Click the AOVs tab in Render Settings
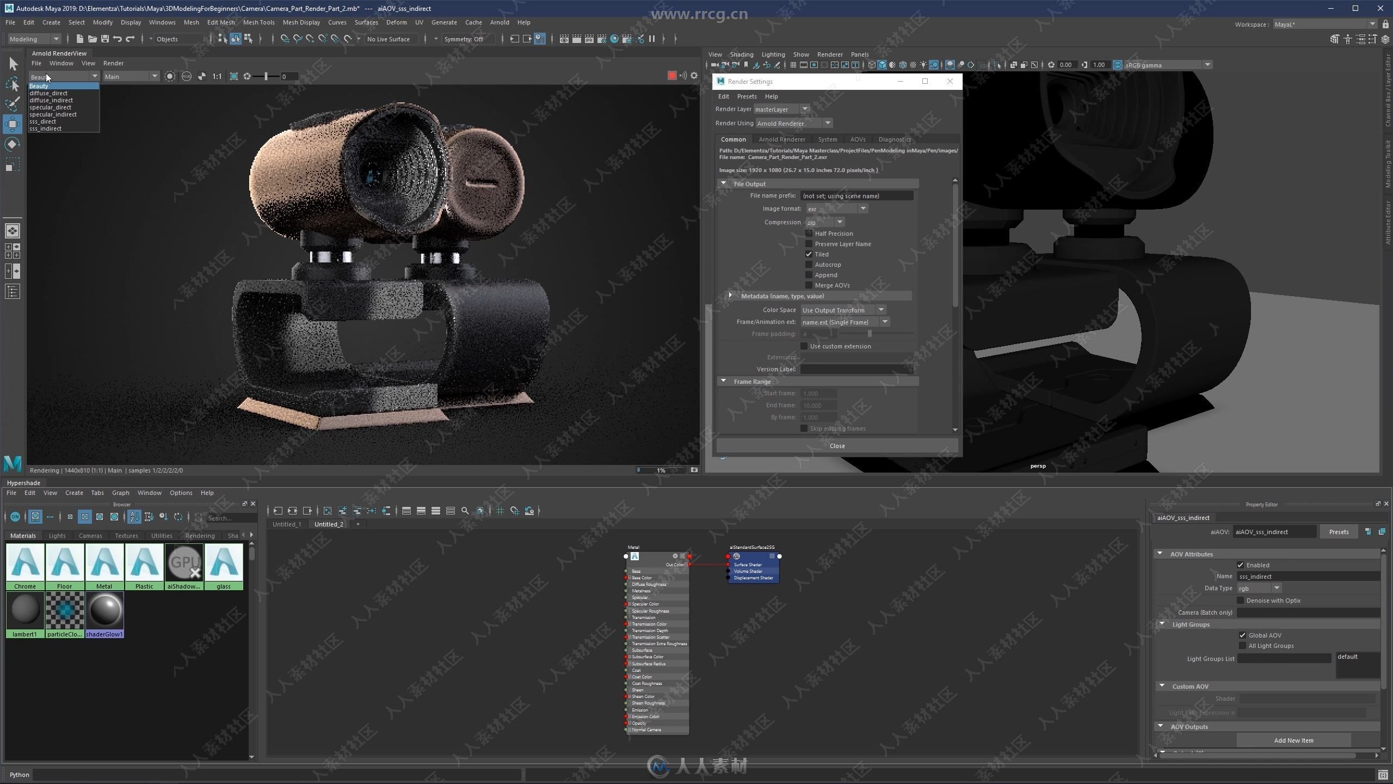1393x784 pixels. click(858, 139)
